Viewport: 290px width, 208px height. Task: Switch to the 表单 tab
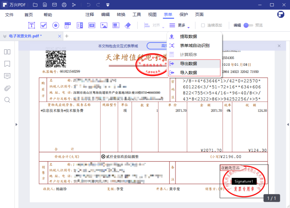(x=168, y=15)
